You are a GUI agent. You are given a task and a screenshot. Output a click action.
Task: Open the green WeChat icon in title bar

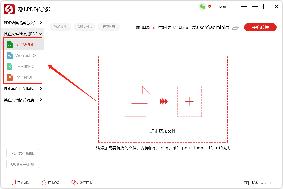pos(202,7)
